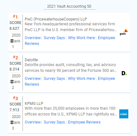Click the rank icon in KPMG card

(x=12, y=123)
